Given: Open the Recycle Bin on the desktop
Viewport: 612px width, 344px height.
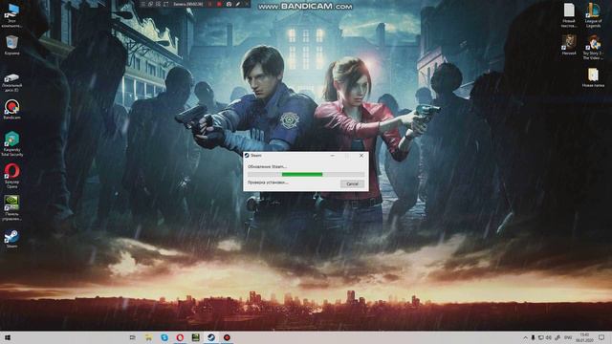Looking at the screenshot, I should pyautogui.click(x=12, y=45).
